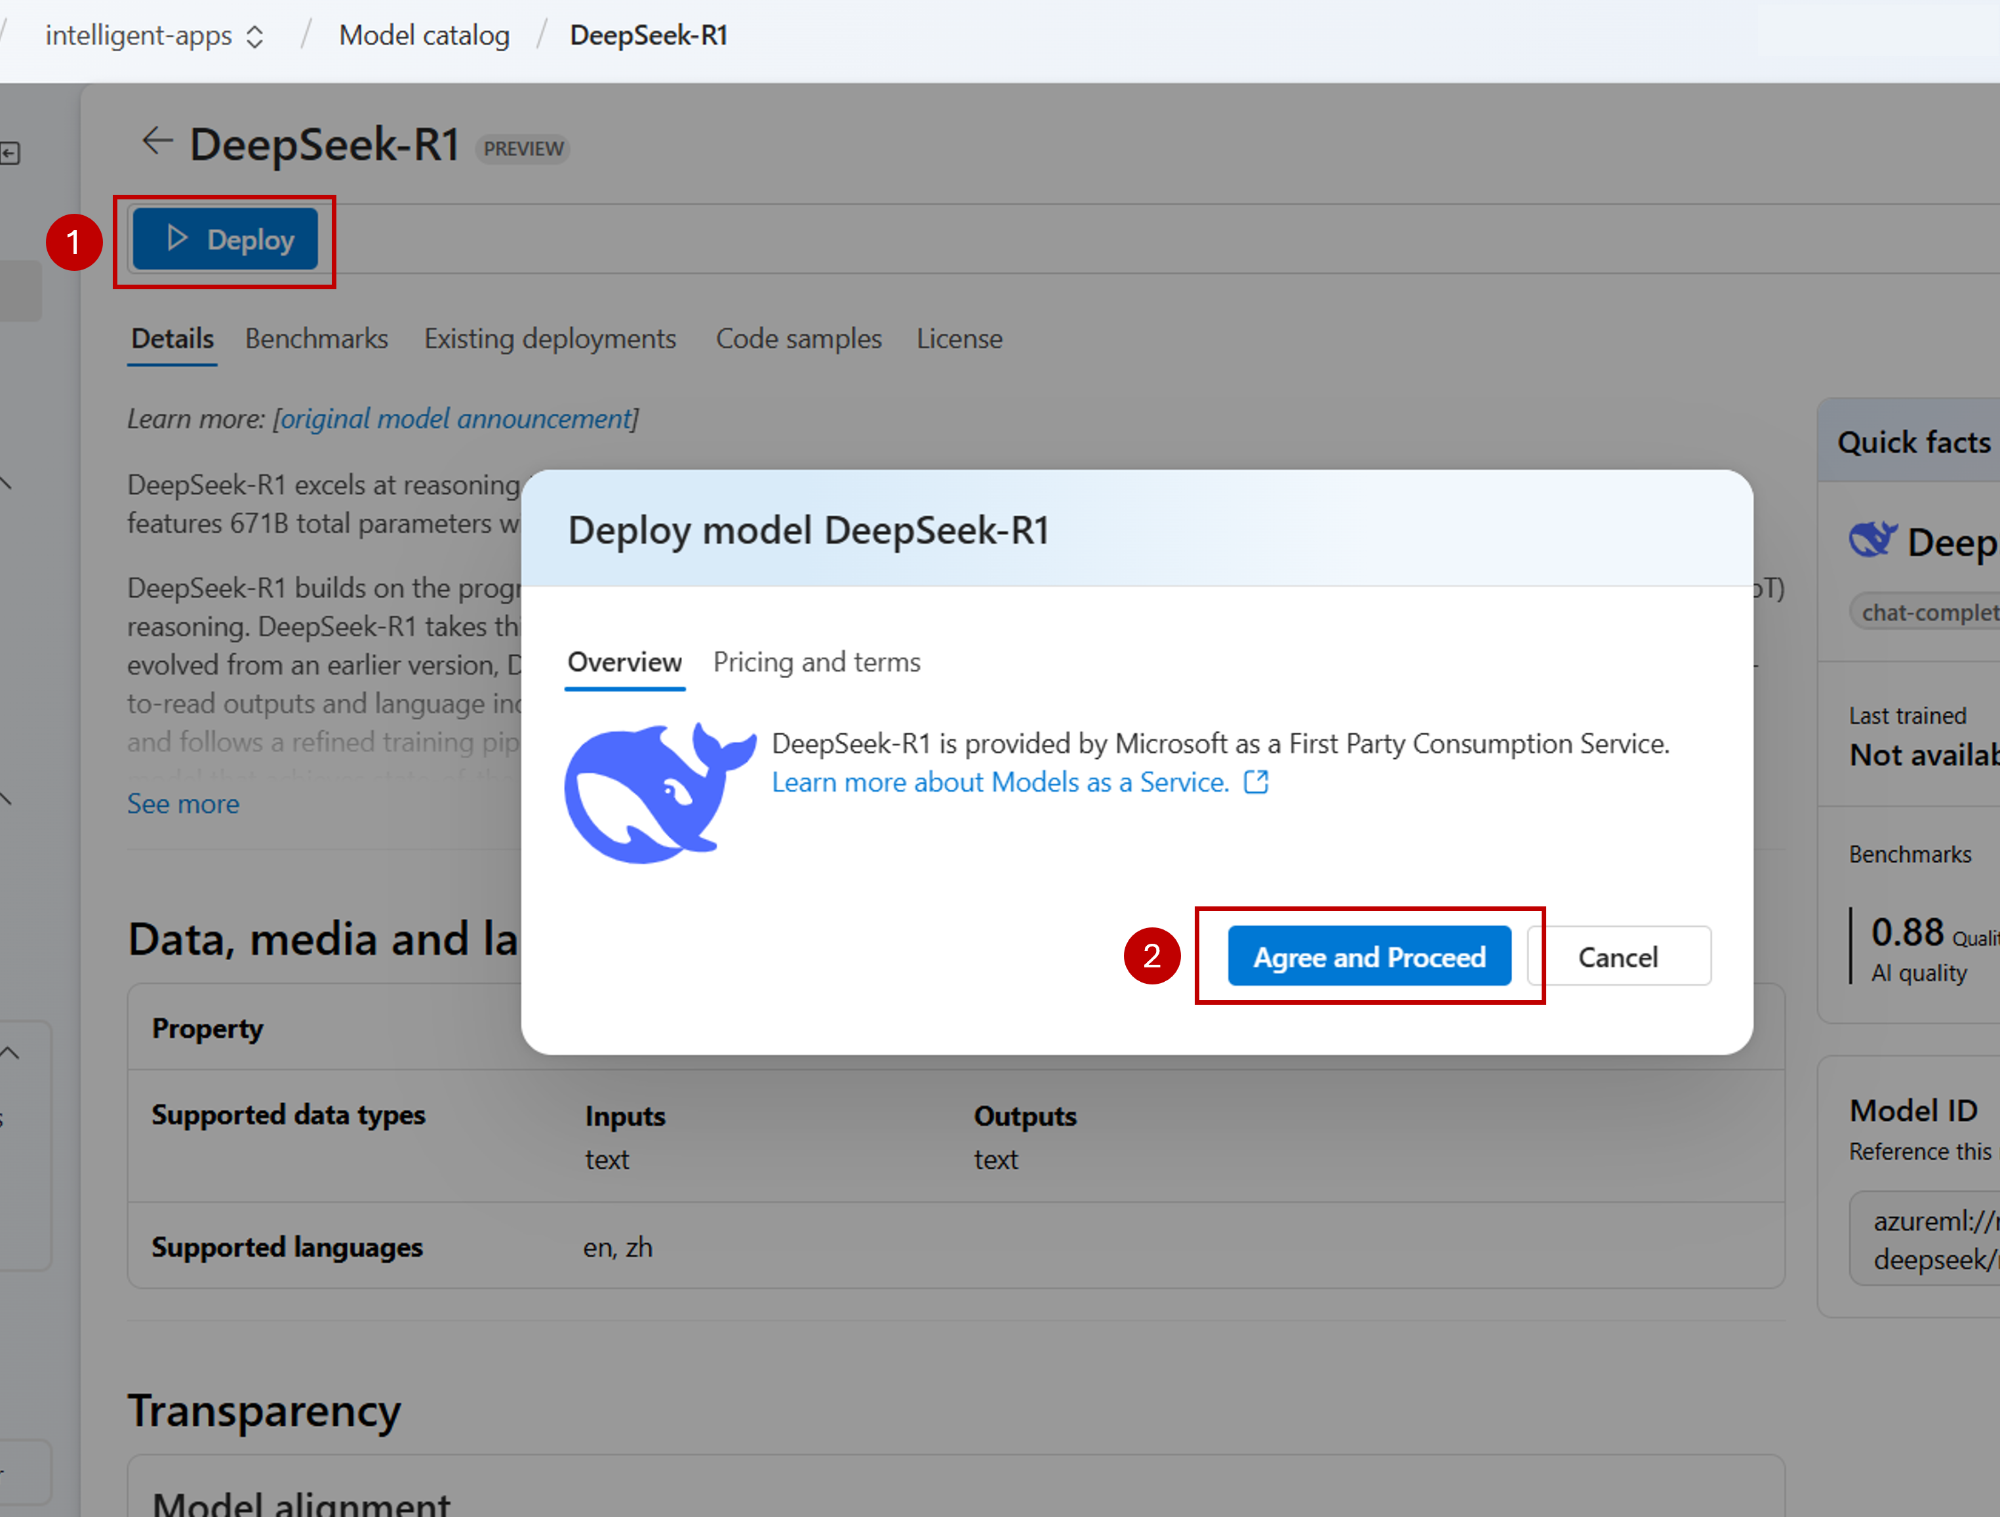Open Learn more about Models as a Service link

click(x=1000, y=782)
